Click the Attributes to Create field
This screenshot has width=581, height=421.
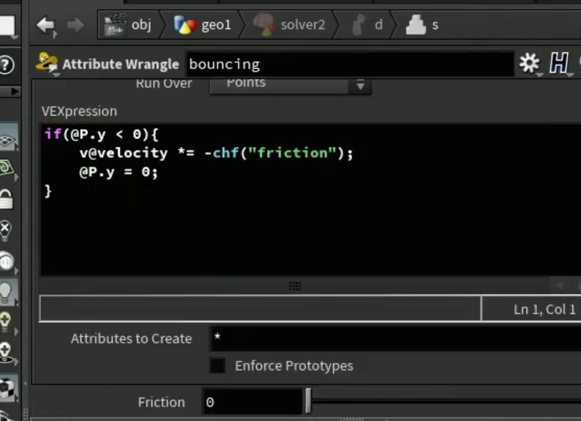click(x=395, y=338)
